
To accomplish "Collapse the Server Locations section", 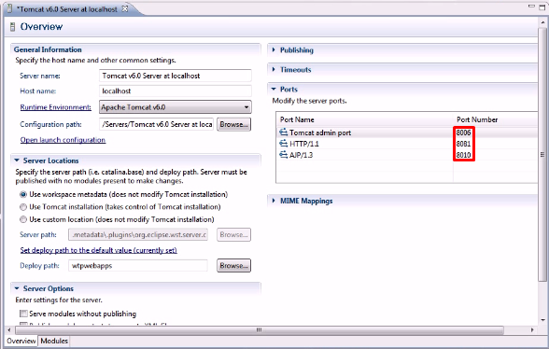I will coord(17,161).
